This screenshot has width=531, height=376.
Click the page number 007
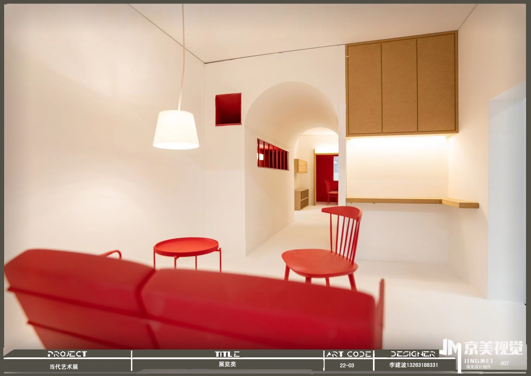505,364
